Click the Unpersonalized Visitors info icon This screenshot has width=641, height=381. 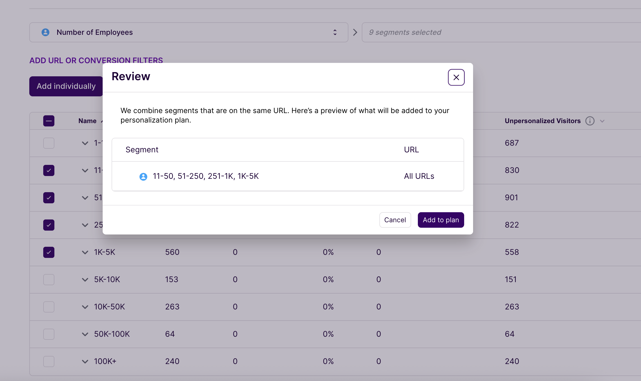coord(590,121)
